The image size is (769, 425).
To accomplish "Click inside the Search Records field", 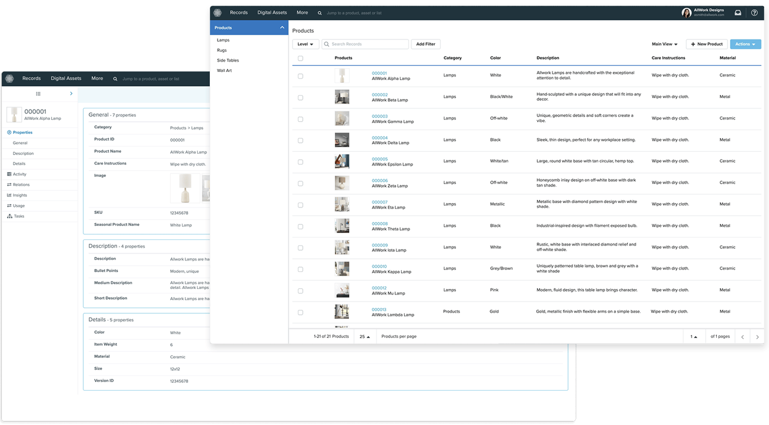I will [365, 44].
